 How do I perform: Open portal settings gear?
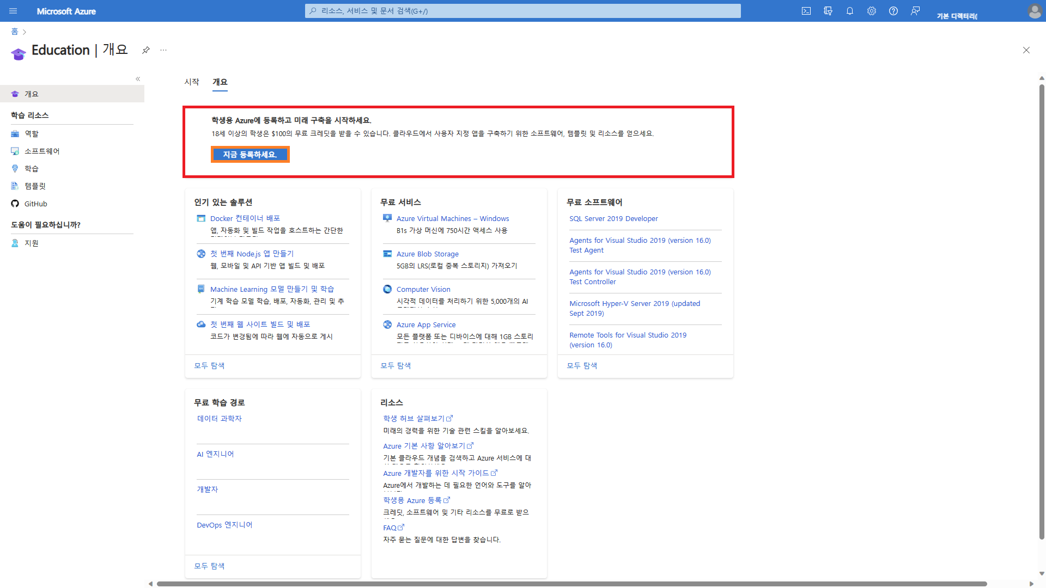872,11
